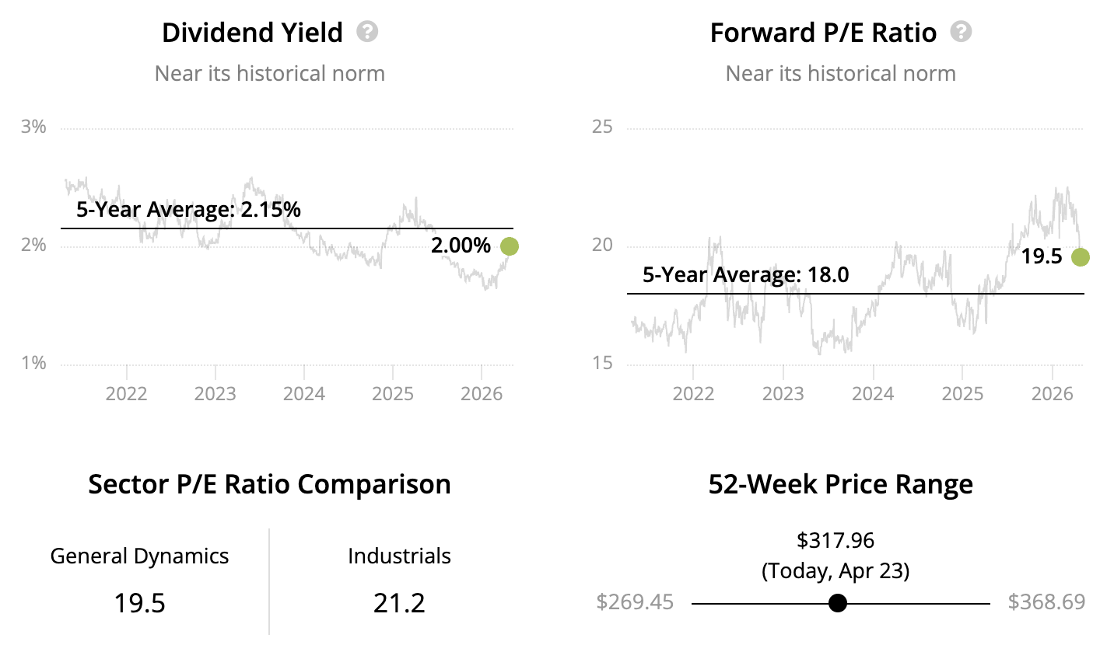1100x659 pixels.
Task: Click the green current-value dot on Dividend Yield chart
Action: (x=509, y=246)
